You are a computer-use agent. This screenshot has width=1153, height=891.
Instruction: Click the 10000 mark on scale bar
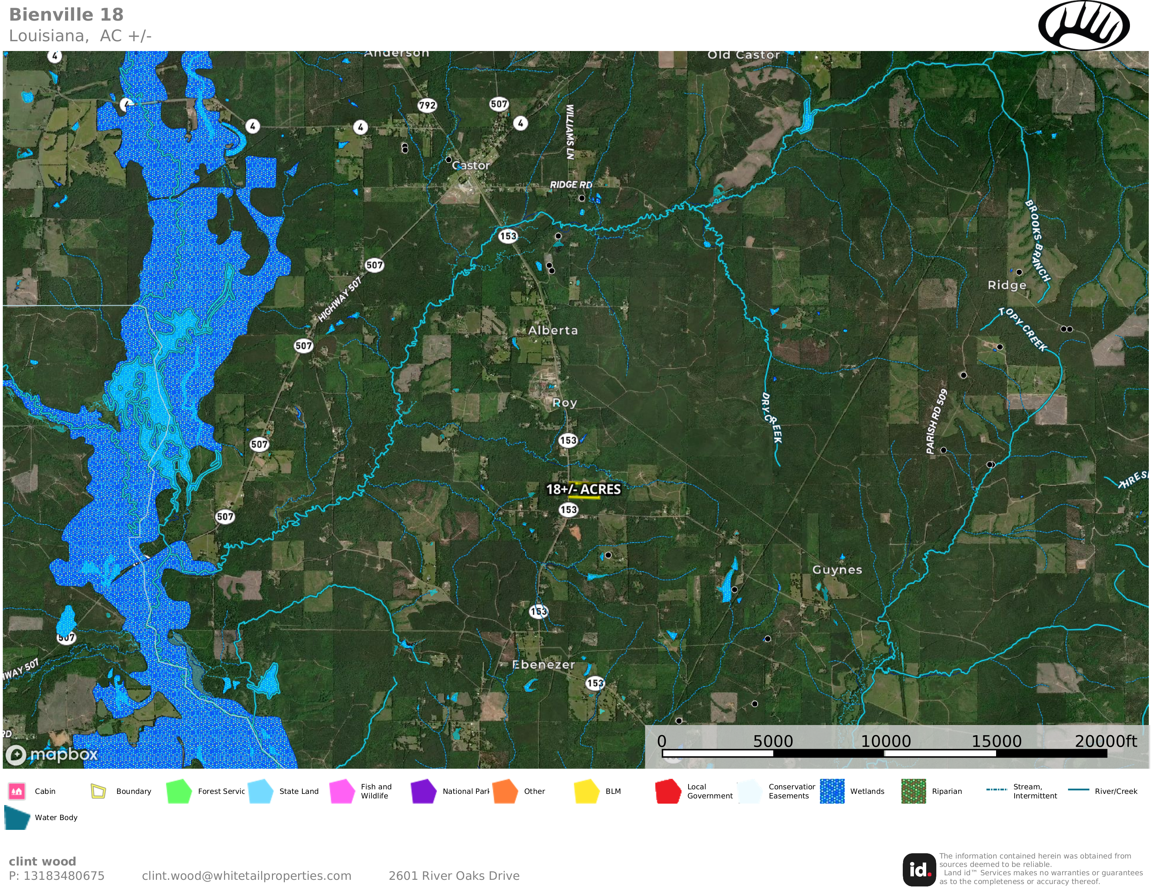[885, 741]
